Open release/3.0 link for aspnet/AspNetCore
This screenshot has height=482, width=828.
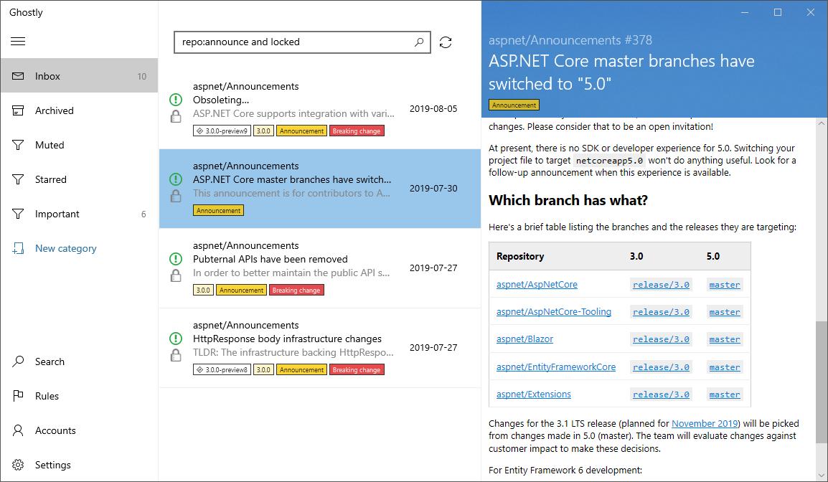(x=661, y=285)
